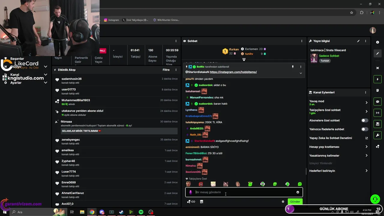
Task: Open the Yayın bilgisi three-dot menu
Action: 365,41
